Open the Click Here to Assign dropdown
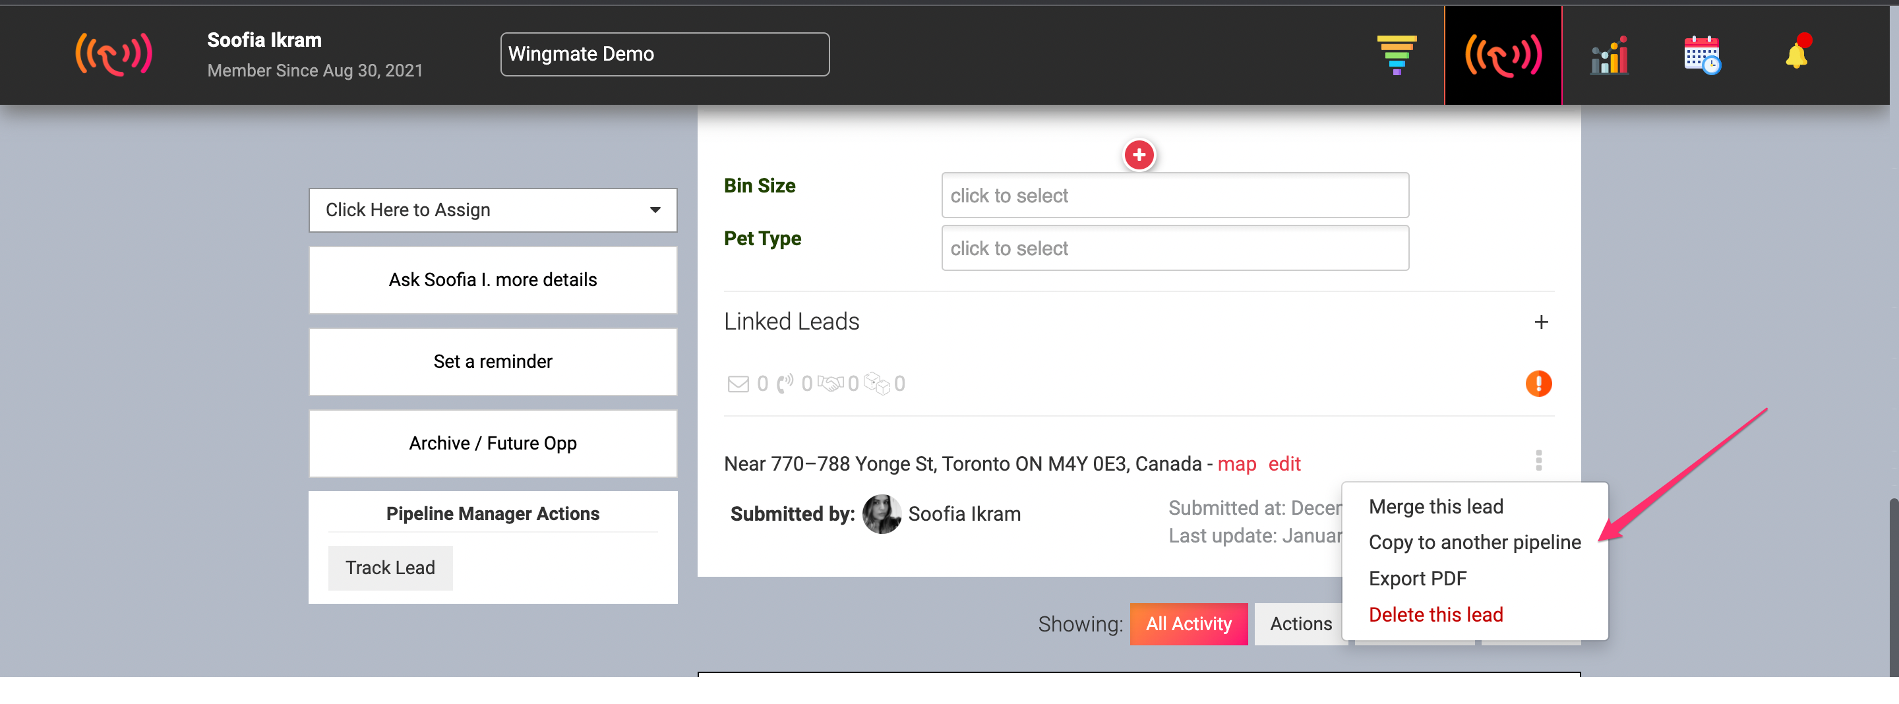 pyautogui.click(x=493, y=210)
